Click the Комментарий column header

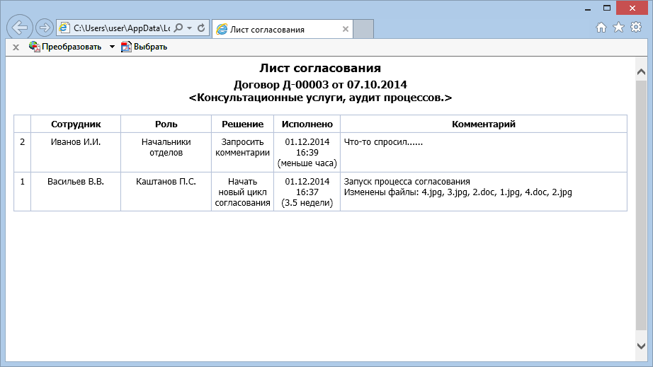pyautogui.click(x=483, y=124)
